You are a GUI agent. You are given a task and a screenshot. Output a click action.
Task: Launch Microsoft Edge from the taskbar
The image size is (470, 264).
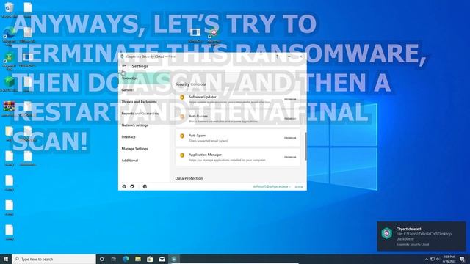point(126,259)
